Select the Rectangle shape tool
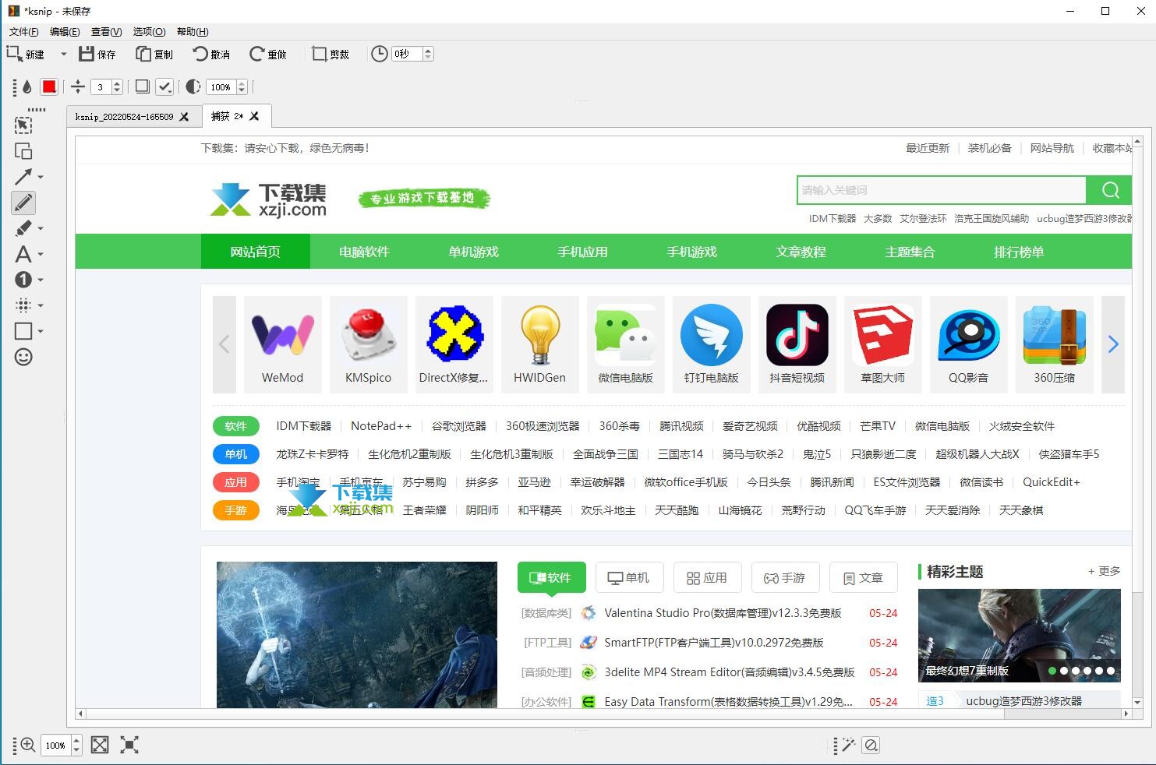 (x=23, y=331)
